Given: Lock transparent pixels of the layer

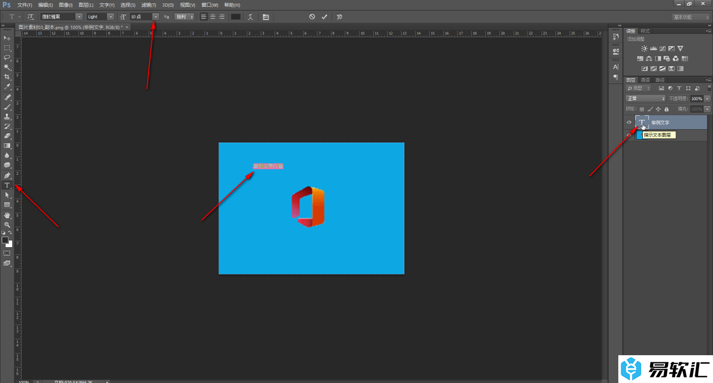Looking at the screenshot, I should [642, 109].
